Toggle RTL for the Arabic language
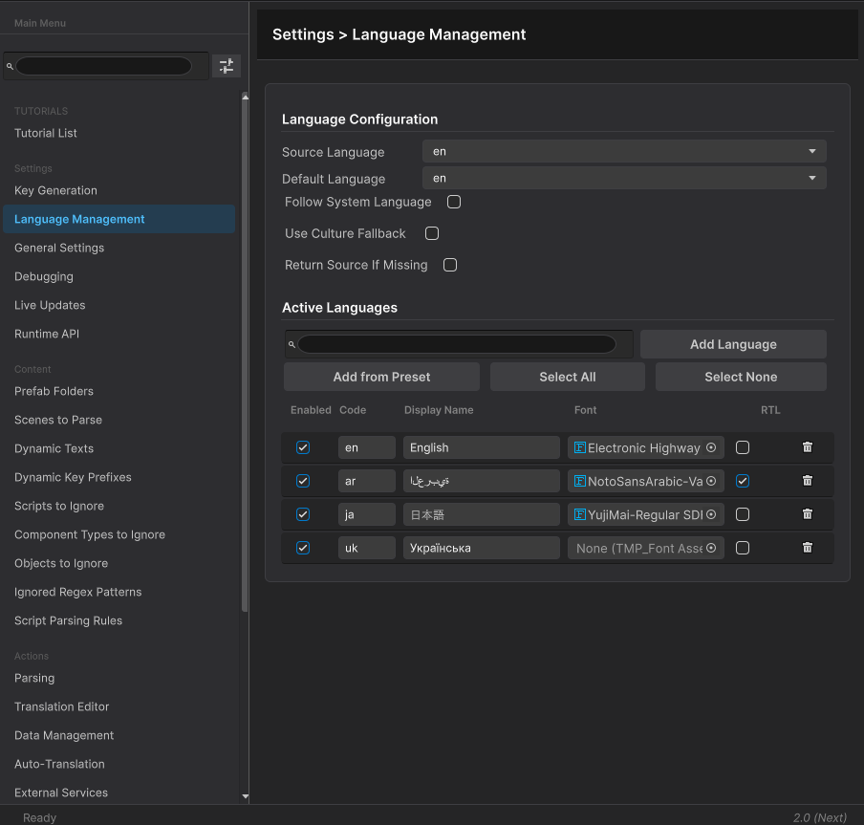The image size is (864, 825). click(x=743, y=481)
